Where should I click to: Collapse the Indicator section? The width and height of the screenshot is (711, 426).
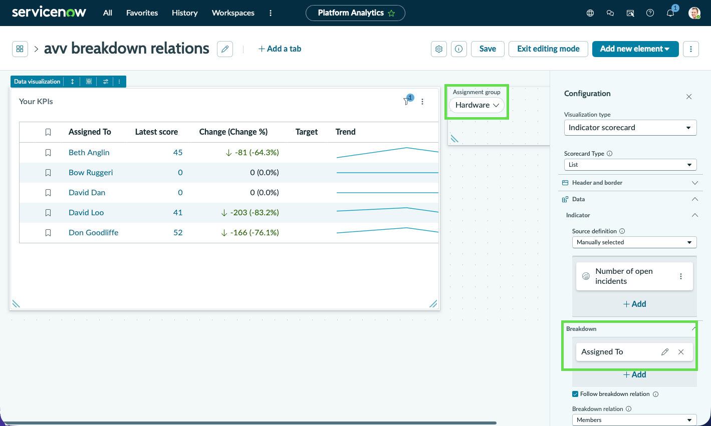click(695, 215)
